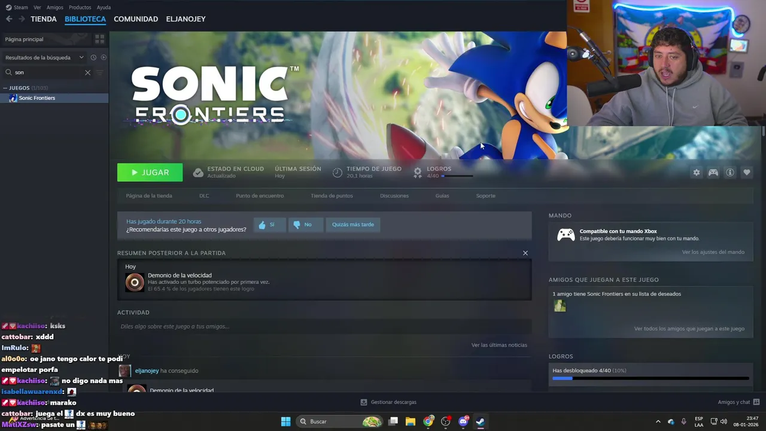Click the ready-to-play filter icon
The height and width of the screenshot is (431, 766).
tap(104, 57)
